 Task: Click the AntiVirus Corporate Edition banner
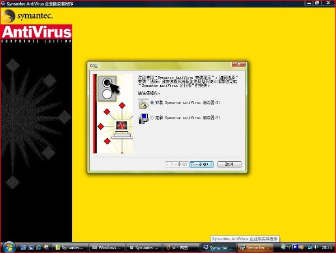click(x=36, y=34)
